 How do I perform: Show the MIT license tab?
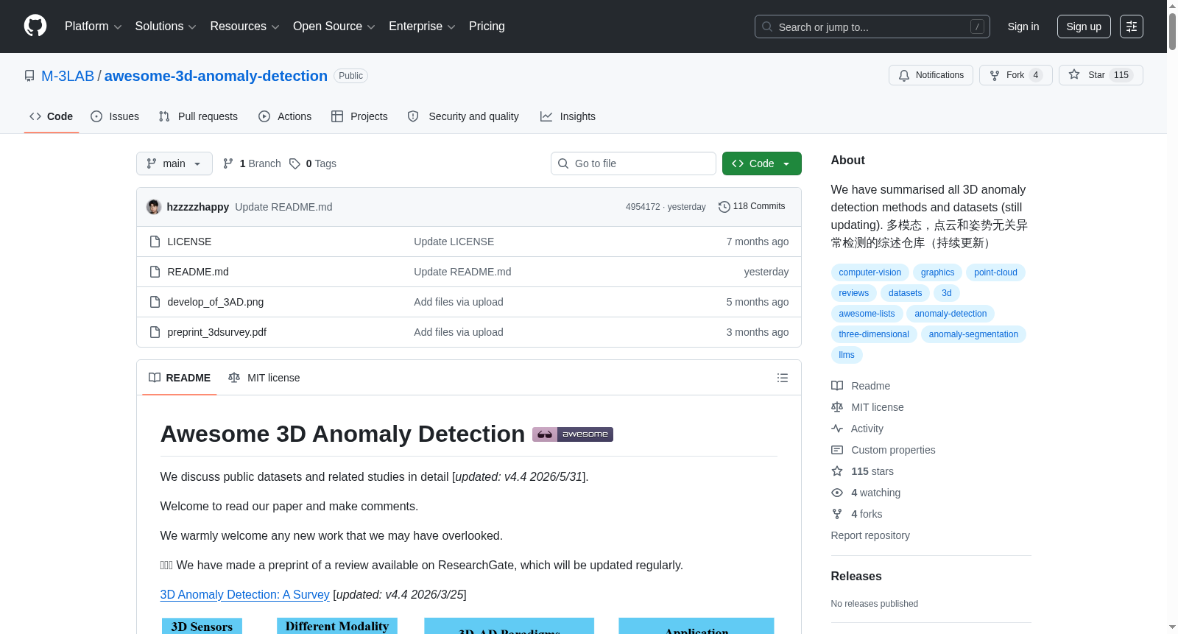[264, 378]
